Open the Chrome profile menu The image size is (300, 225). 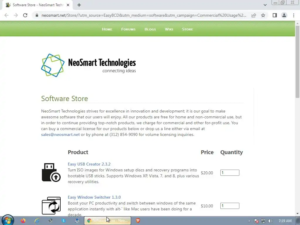point(284,15)
